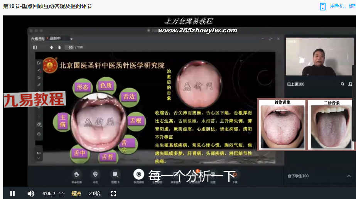Go to previous page with up arrow
Image resolution: width=356 pixels, height=199 pixels.
(x=52, y=47)
